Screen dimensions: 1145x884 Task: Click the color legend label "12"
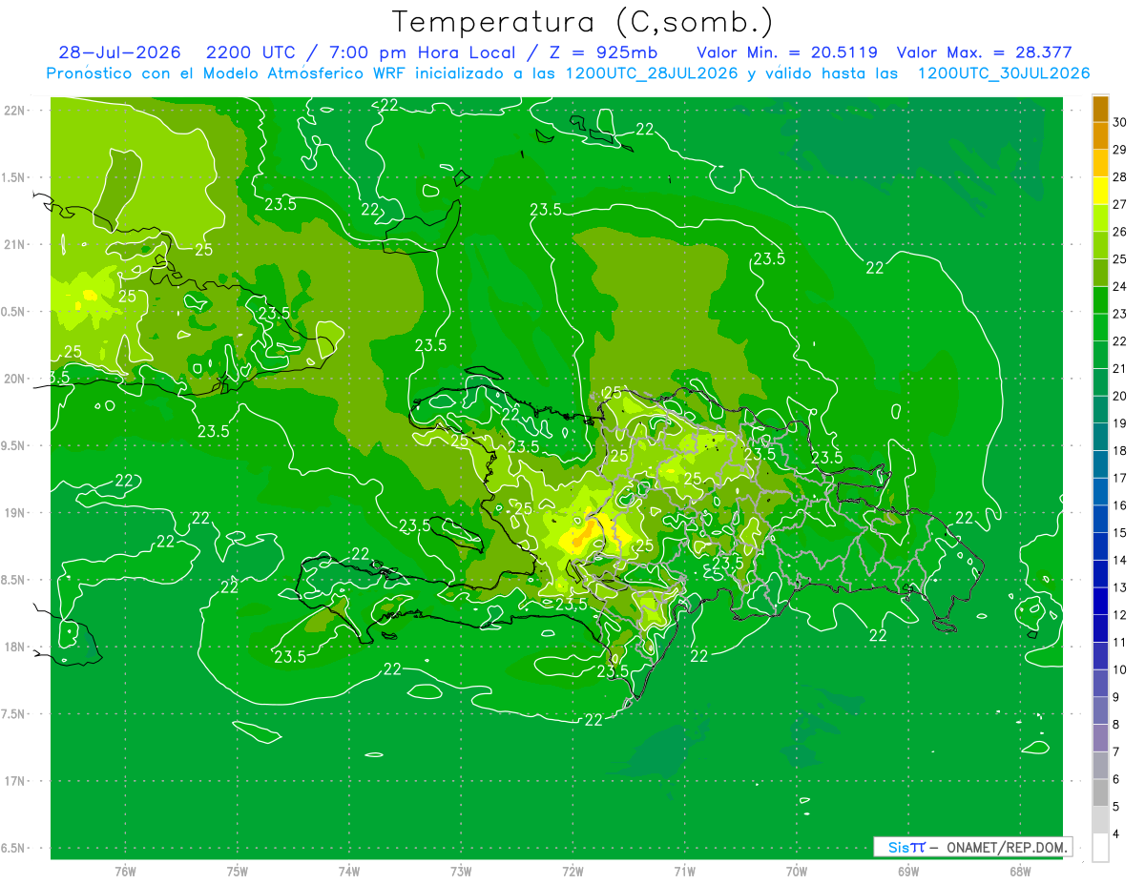coord(1120,615)
